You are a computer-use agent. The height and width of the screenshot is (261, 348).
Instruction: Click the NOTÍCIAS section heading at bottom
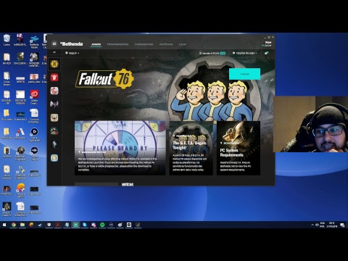click(128, 184)
